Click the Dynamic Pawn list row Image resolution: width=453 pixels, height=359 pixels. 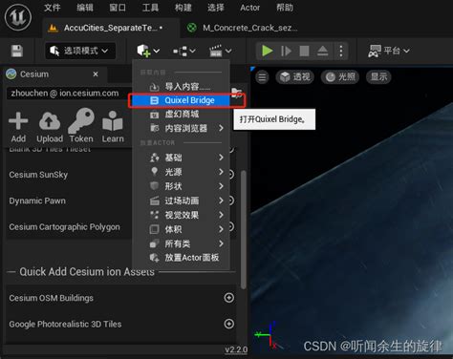[x=69, y=201]
